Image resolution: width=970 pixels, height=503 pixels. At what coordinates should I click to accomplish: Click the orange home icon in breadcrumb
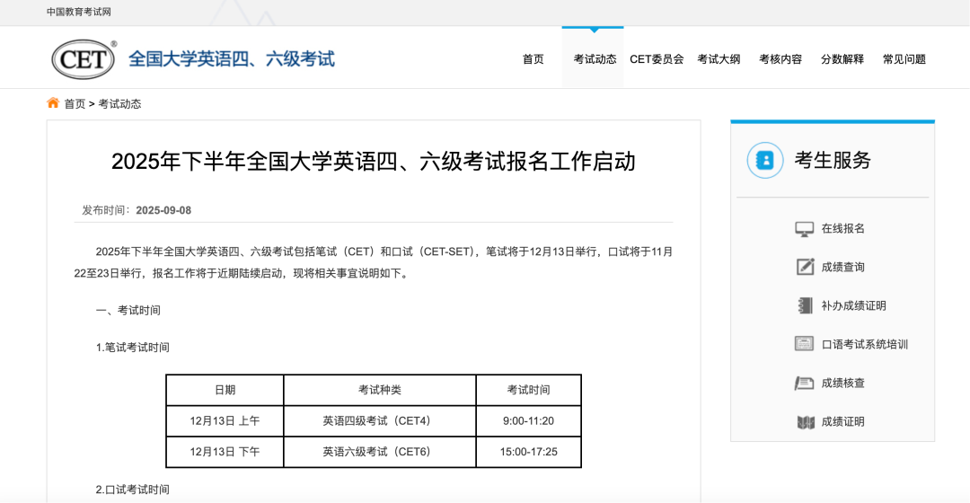(53, 103)
